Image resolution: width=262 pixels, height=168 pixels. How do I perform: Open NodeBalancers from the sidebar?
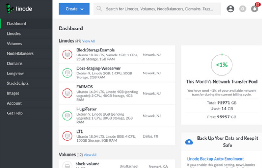click(x=20, y=54)
